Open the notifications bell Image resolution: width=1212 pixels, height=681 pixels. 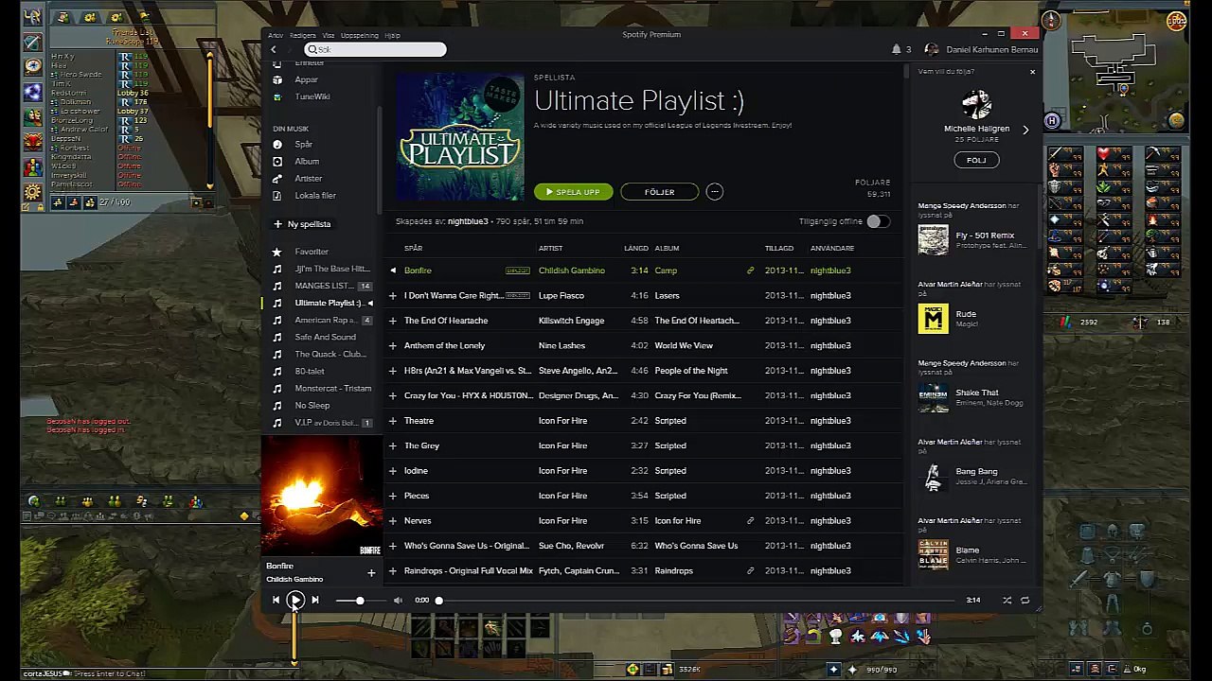(896, 49)
